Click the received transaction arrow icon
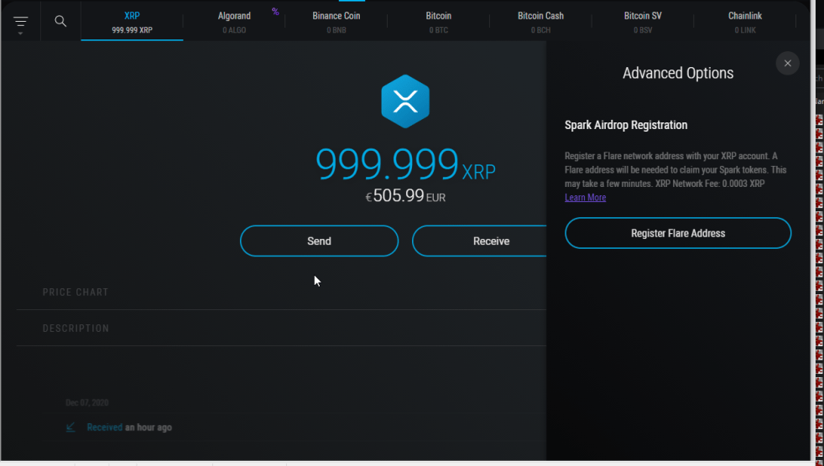This screenshot has width=824, height=466. coord(70,427)
